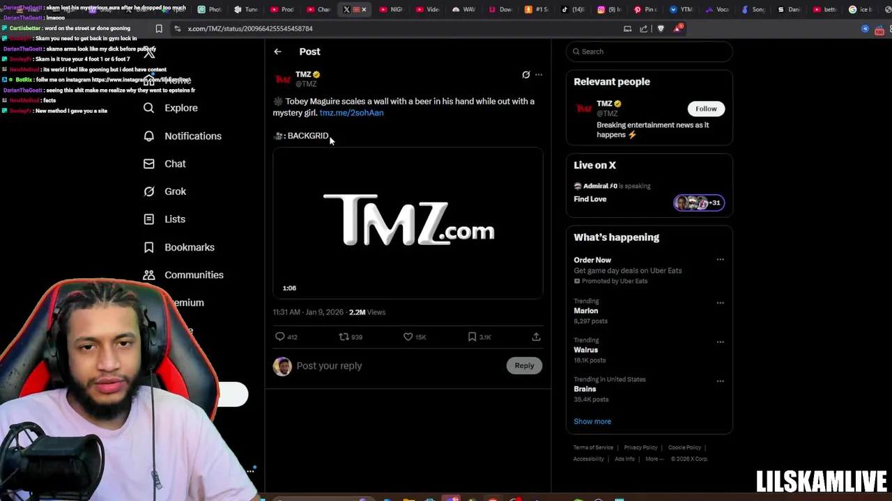The image size is (892, 501).
Task: Open the tmz.me/2sohAan link
Action: click(351, 113)
